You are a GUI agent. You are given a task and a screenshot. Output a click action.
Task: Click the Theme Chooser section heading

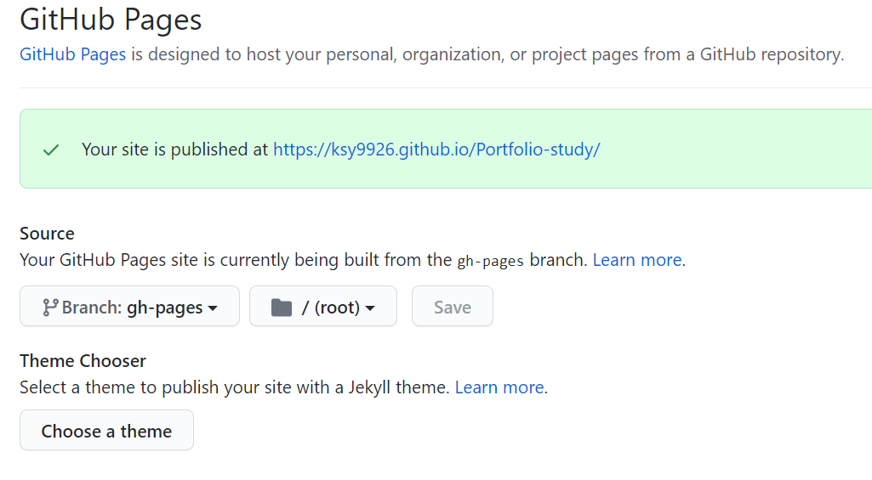83,361
